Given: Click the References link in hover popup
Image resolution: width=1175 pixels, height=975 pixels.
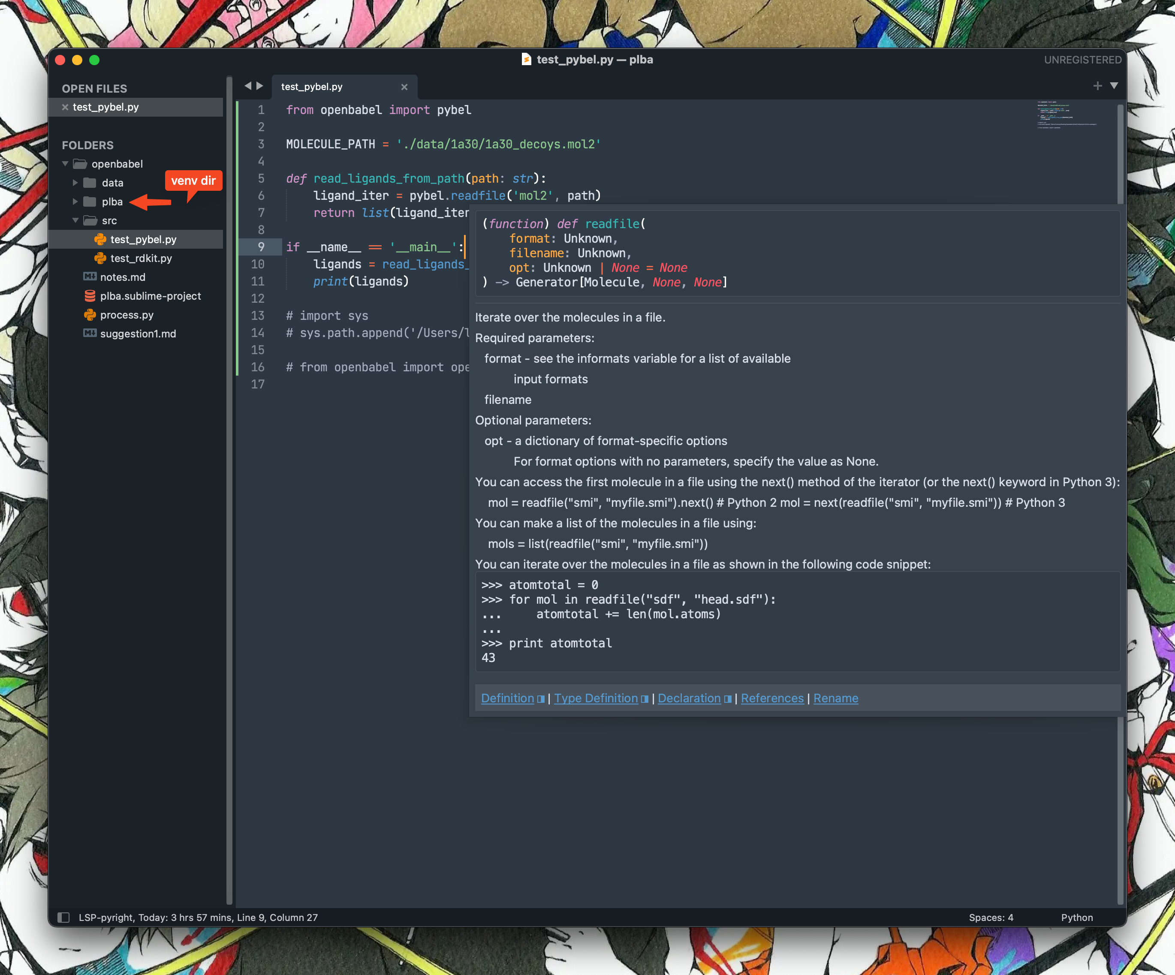Looking at the screenshot, I should click(x=771, y=698).
